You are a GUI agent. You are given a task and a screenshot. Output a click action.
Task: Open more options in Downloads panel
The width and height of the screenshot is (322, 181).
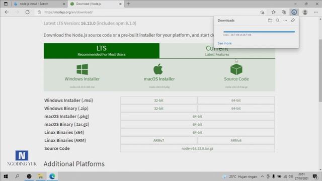[x=285, y=20]
